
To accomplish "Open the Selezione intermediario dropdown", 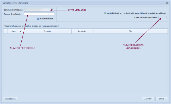I will [x=52, y=10].
